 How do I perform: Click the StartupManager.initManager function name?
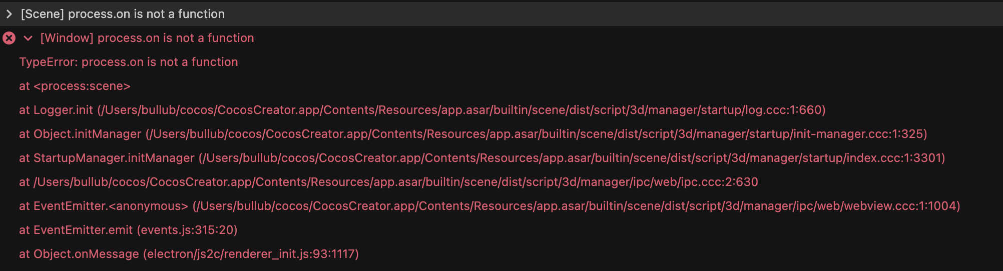(114, 158)
